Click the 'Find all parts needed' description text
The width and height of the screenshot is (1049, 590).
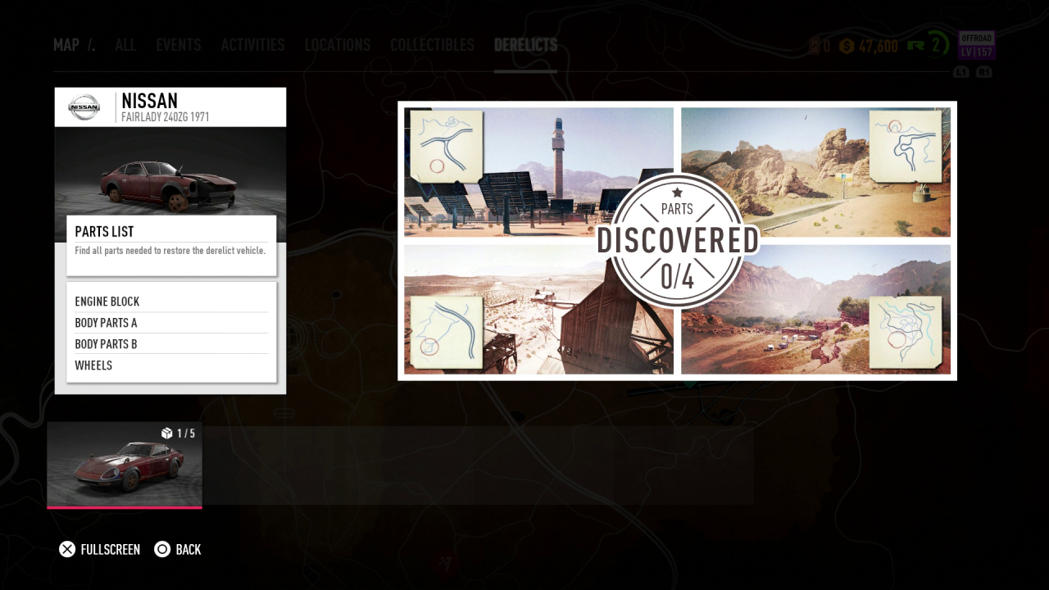[170, 251]
